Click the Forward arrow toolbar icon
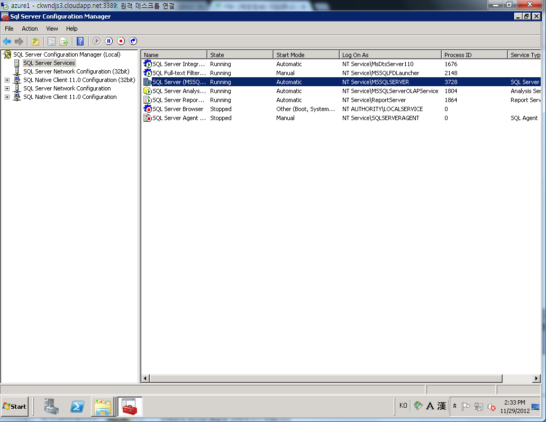 click(x=19, y=41)
